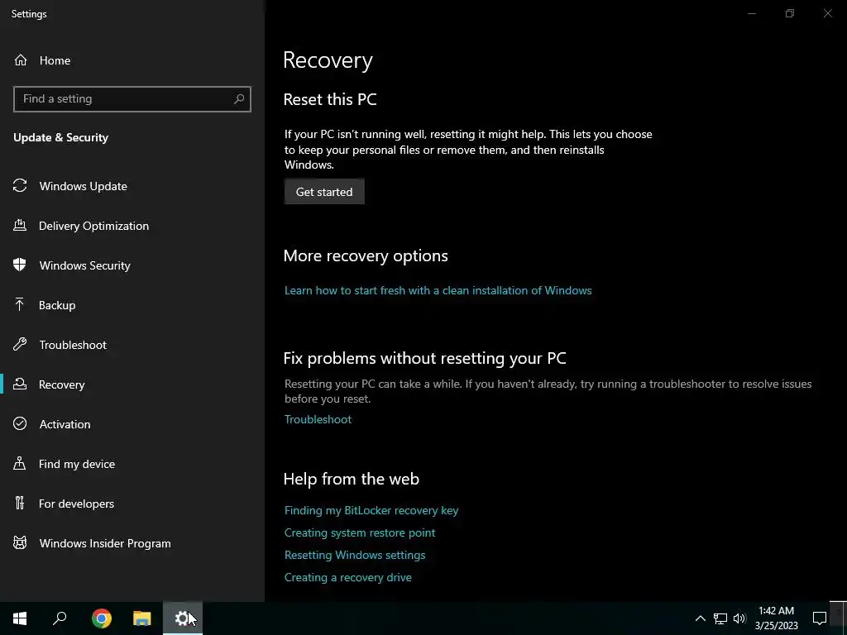Open Creating system restore point link
Image resolution: width=847 pixels, height=635 pixels.
click(x=360, y=533)
